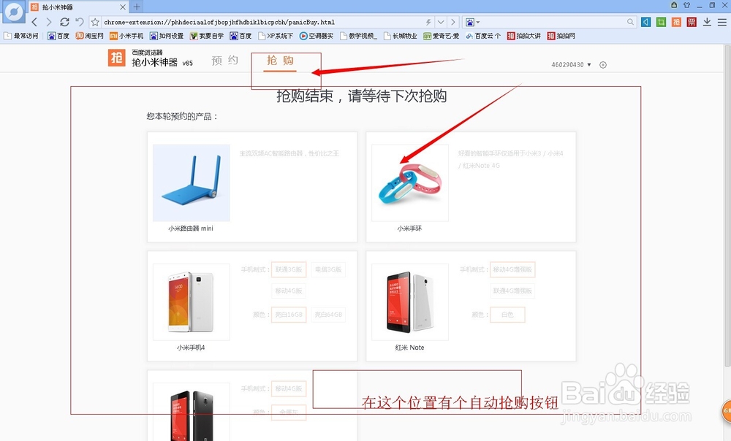Open the 拍拍大讲 bookmark
The height and width of the screenshot is (441, 731).
pyautogui.click(x=524, y=36)
